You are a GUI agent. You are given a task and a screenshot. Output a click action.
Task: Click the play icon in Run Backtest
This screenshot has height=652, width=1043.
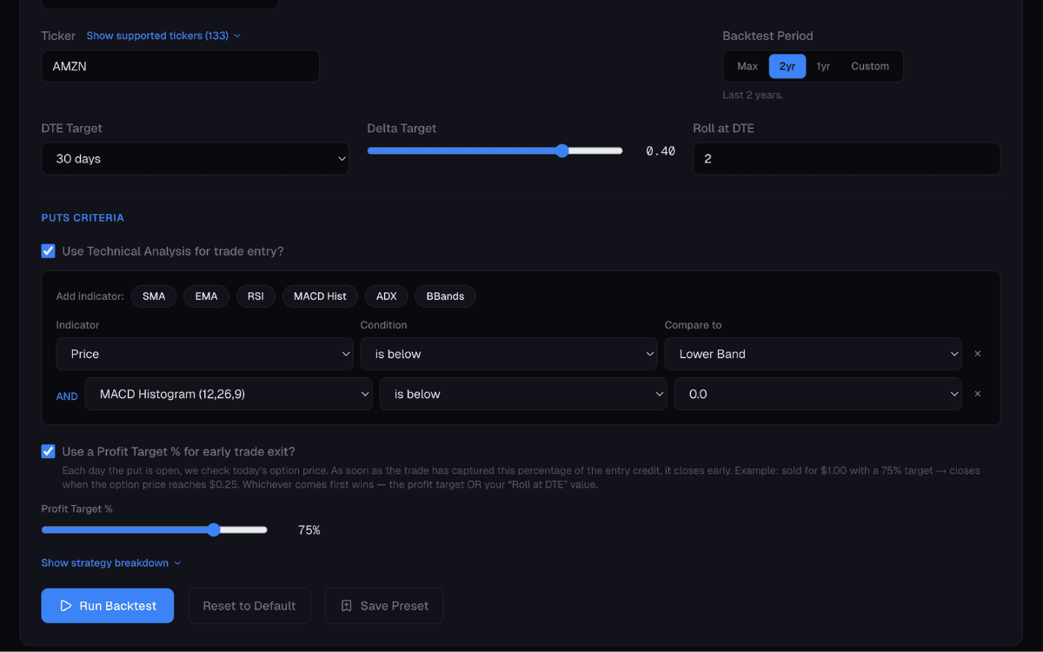point(65,606)
